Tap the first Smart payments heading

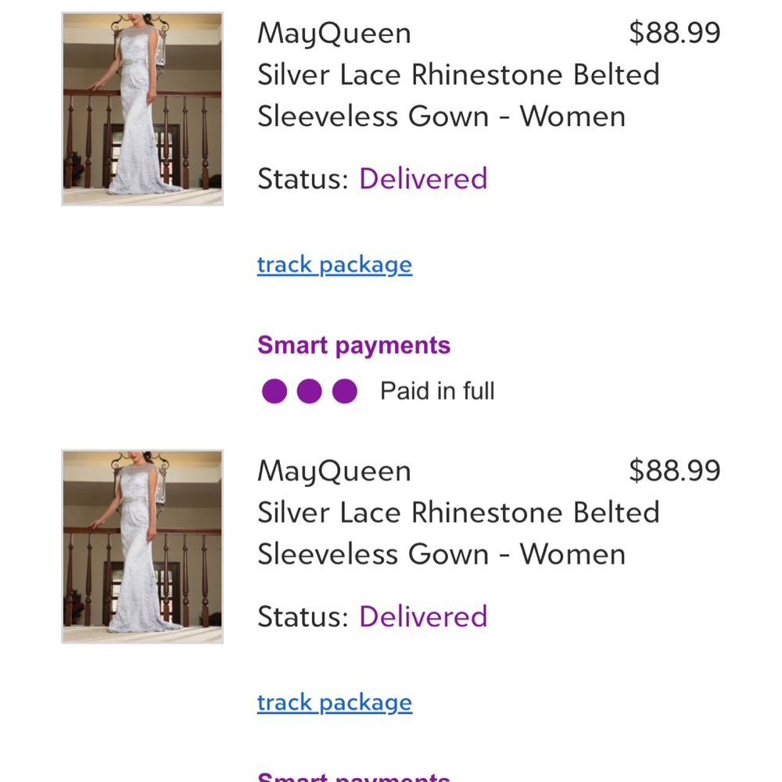[x=353, y=346]
